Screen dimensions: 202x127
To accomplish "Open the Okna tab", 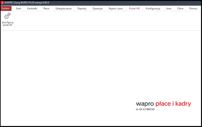I will pos(180,8).
